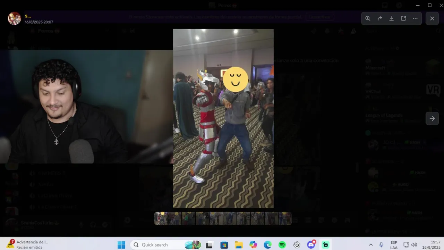Select the fourth thumbnail in the filmstrip
Image resolution: width=444 pixels, height=250 pixels.
tap(202, 218)
